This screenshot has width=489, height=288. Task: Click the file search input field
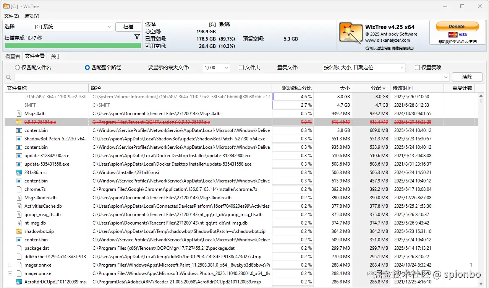[x=228, y=78]
